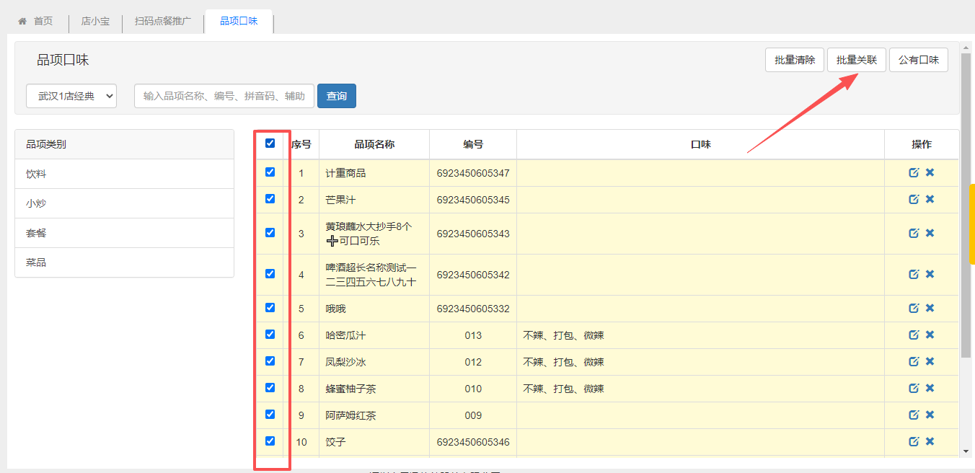Delete flavors of 凤梨沙冰 row
Viewport: 975px width, 473px height.
point(930,361)
